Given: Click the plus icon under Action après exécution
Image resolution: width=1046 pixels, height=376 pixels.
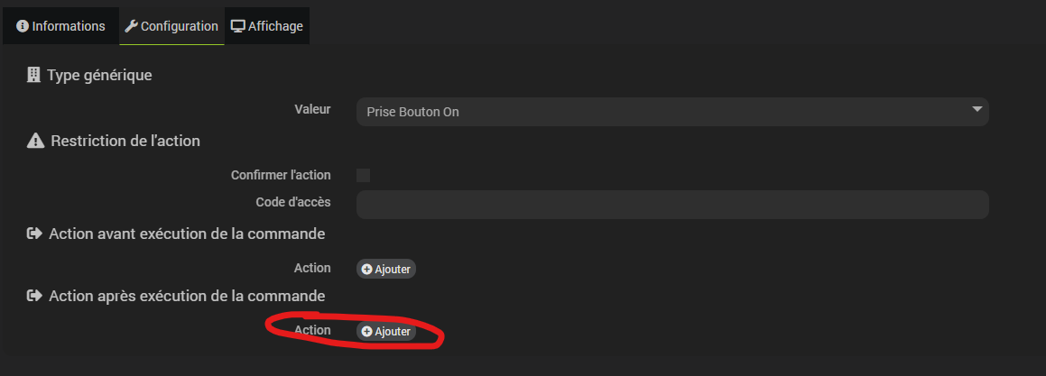Looking at the screenshot, I should coord(366,332).
